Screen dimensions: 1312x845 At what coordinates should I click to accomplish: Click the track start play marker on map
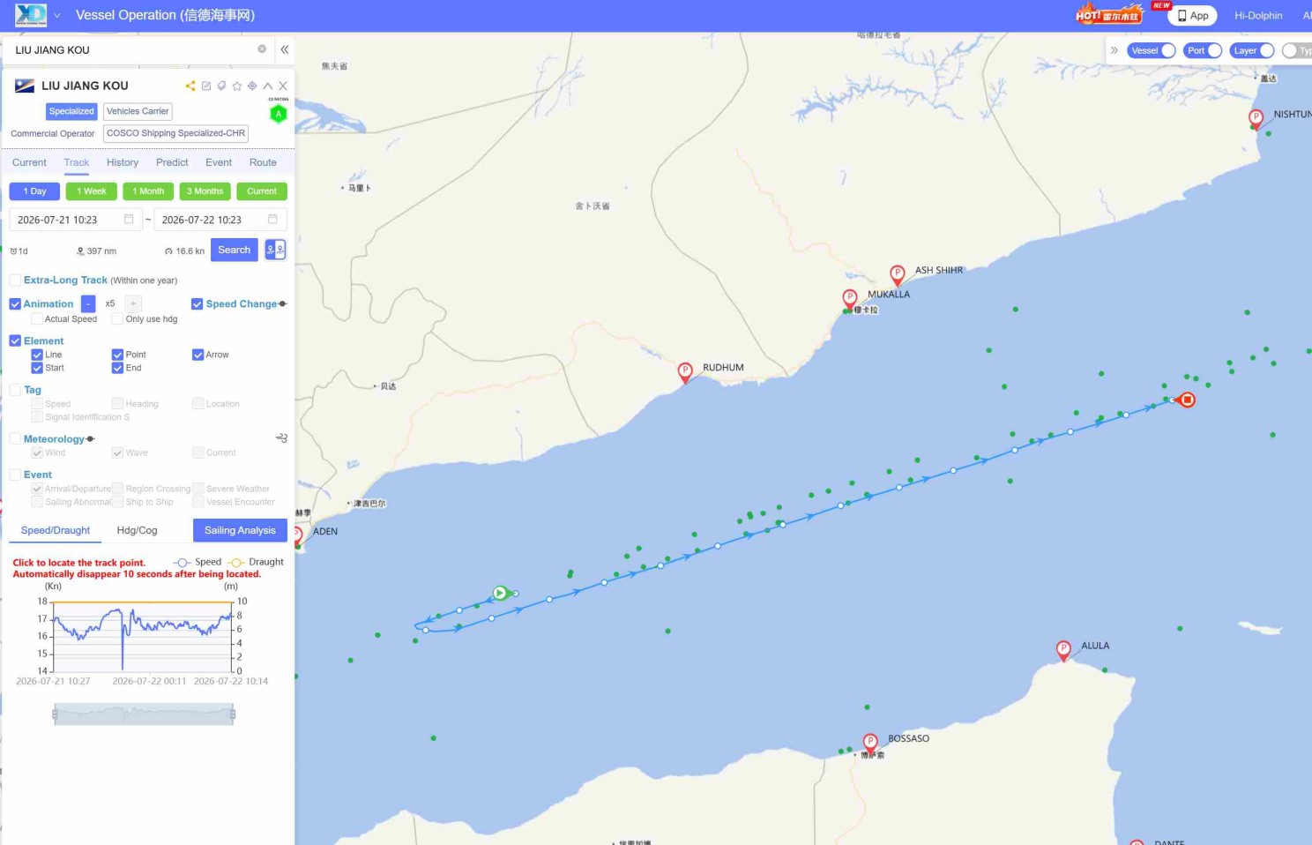500,593
